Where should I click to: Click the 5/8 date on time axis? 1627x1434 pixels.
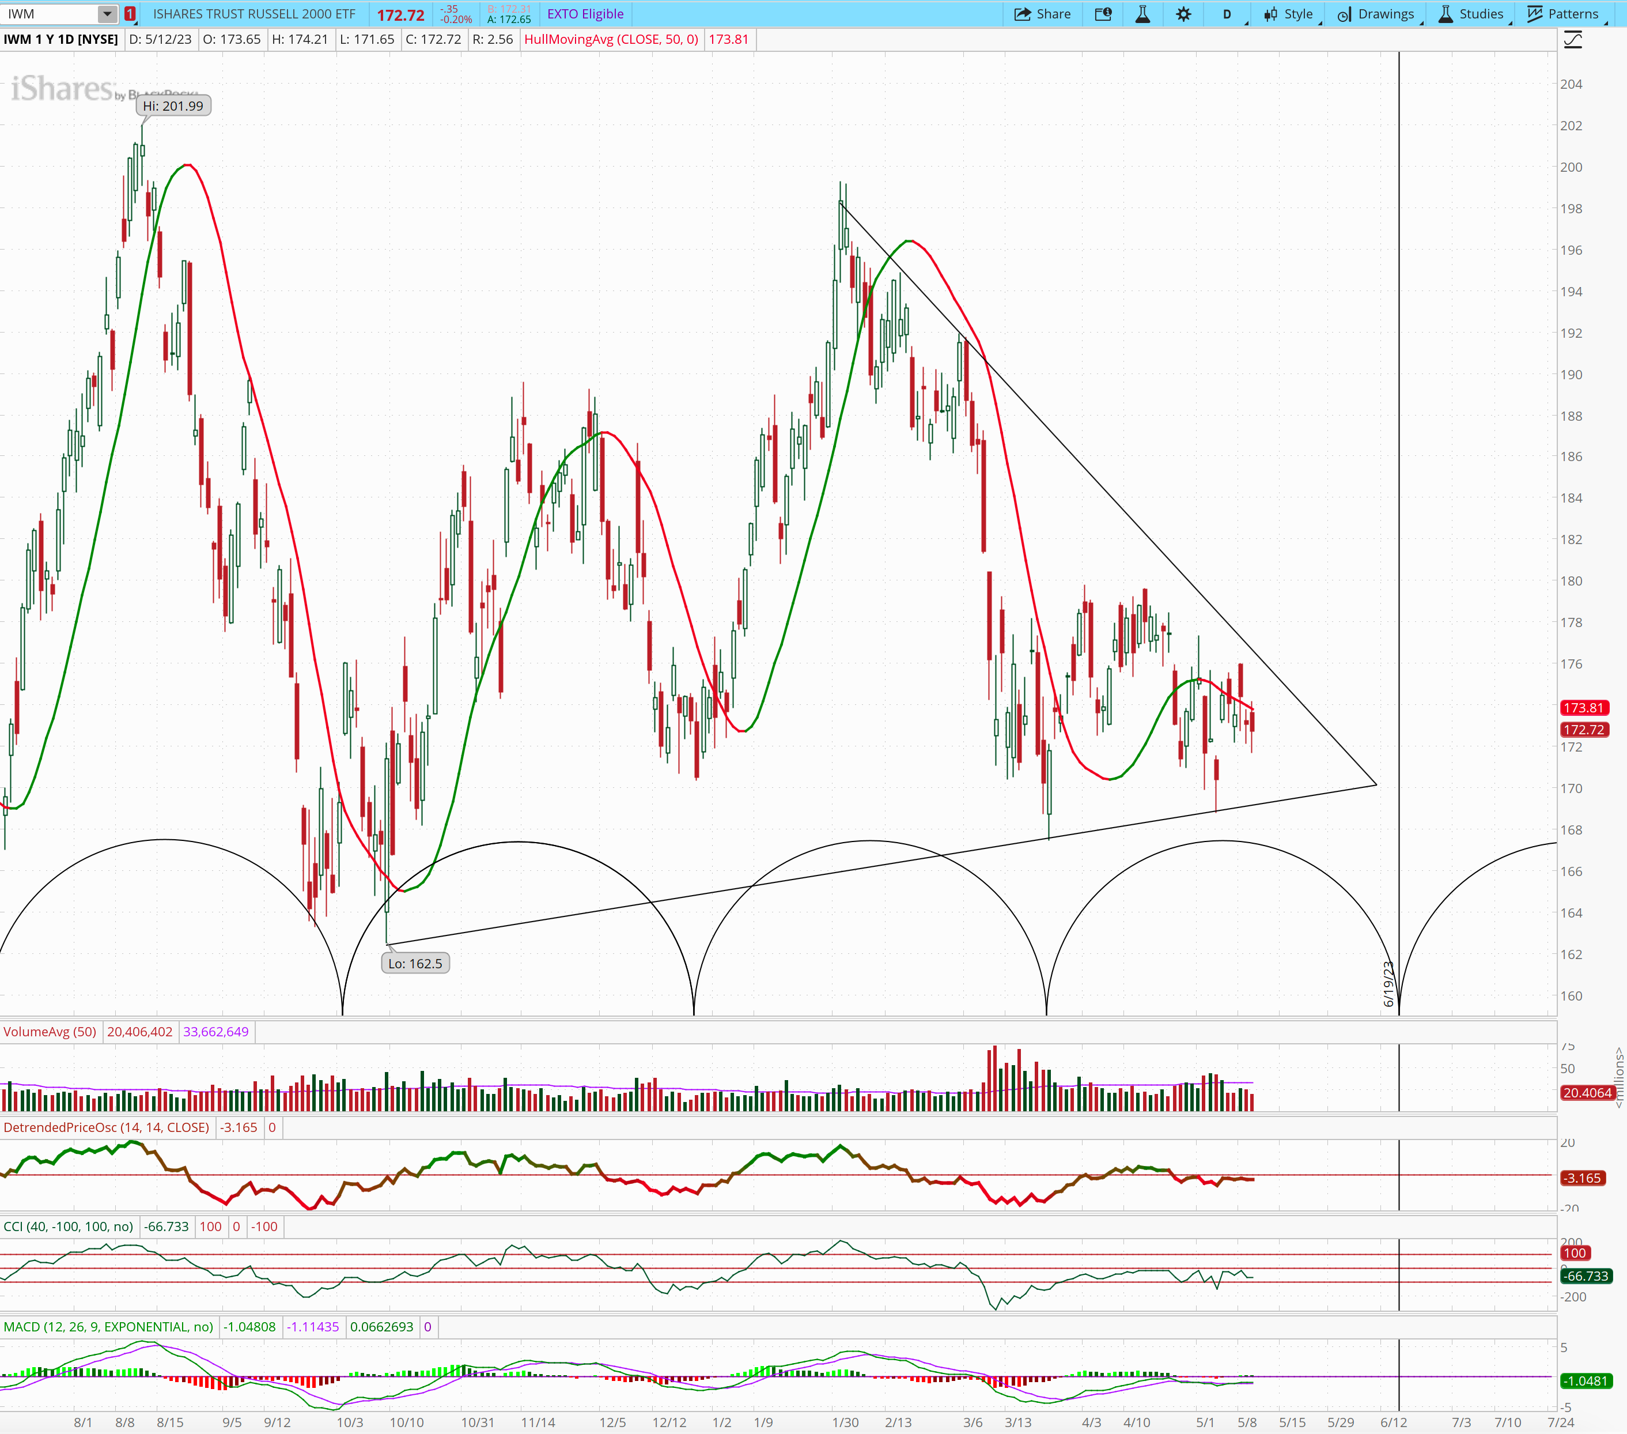[x=1247, y=1422]
